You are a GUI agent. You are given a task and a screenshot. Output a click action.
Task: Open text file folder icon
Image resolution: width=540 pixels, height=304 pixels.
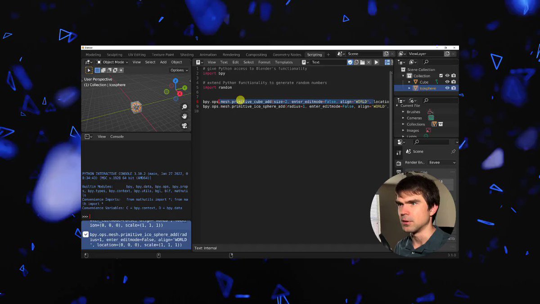(362, 62)
